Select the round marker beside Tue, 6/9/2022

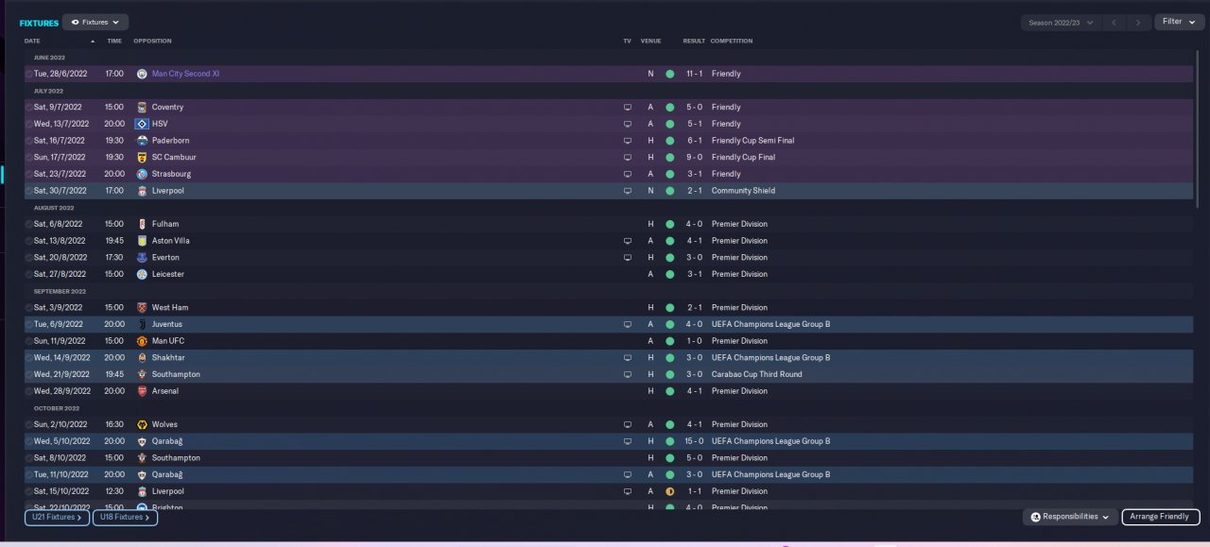(x=28, y=324)
